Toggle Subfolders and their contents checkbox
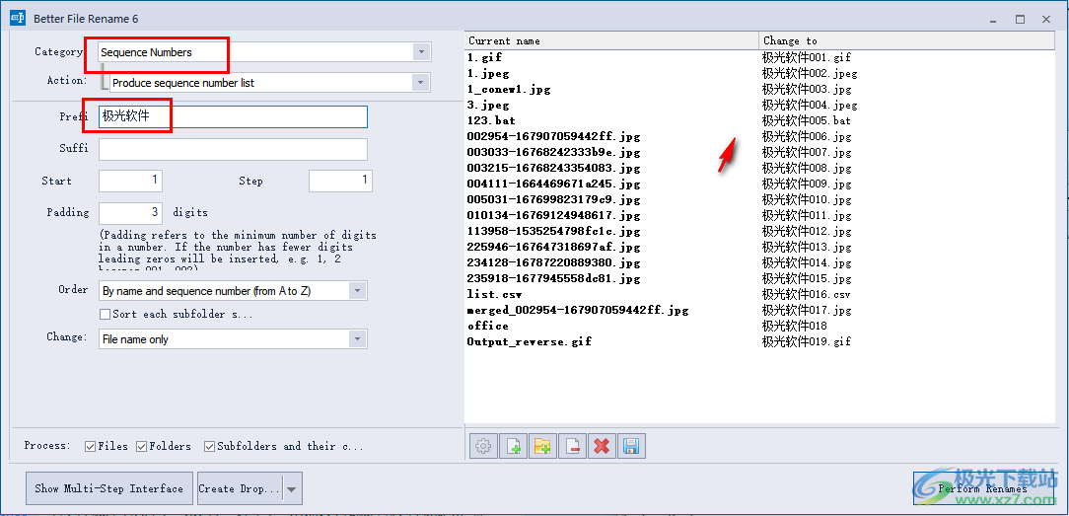This screenshot has height=516, width=1069. pyautogui.click(x=210, y=447)
